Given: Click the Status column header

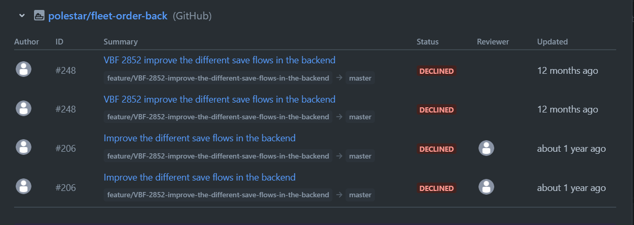Looking at the screenshot, I should point(428,42).
